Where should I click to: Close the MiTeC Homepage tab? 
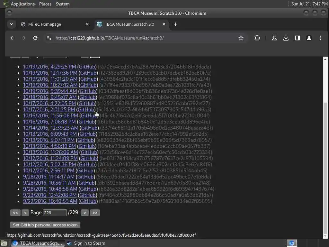coord(87,24)
